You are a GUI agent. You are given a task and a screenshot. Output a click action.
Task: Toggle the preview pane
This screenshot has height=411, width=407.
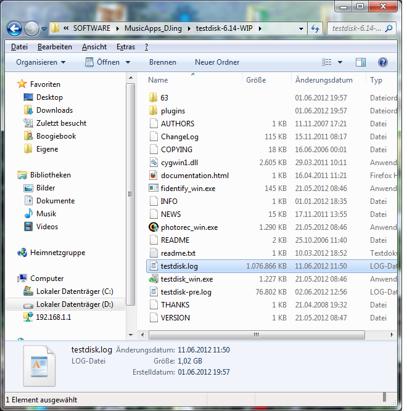[361, 62]
